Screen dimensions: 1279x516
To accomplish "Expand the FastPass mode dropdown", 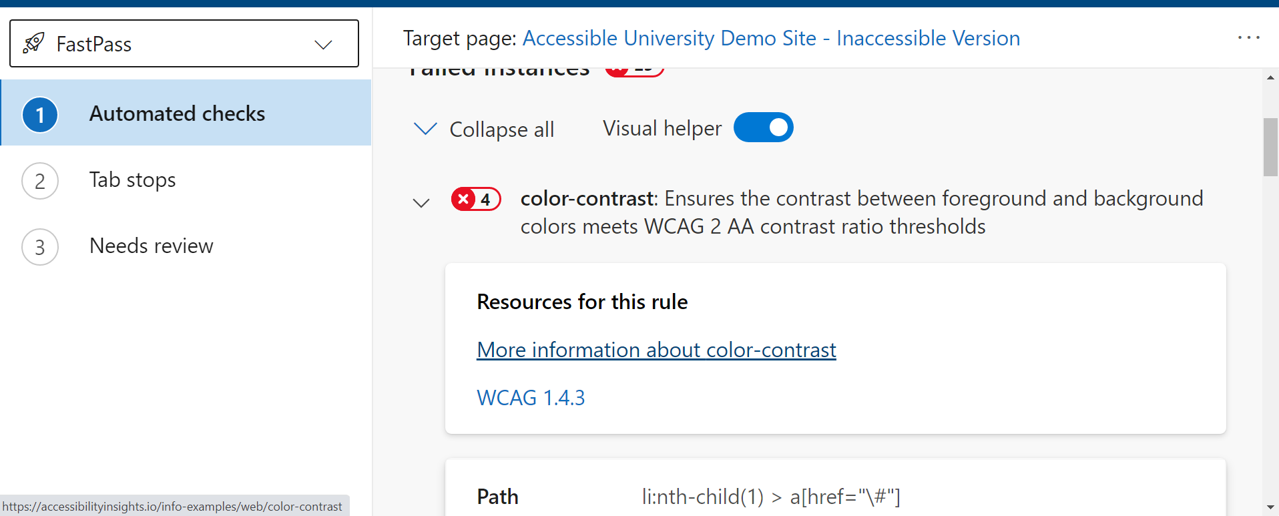I will coord(323,44).
